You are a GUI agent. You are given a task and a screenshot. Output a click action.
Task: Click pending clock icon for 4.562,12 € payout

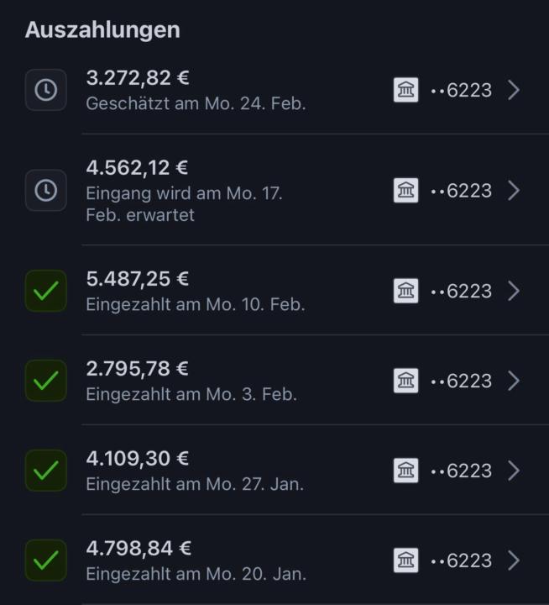coord(45,191)
